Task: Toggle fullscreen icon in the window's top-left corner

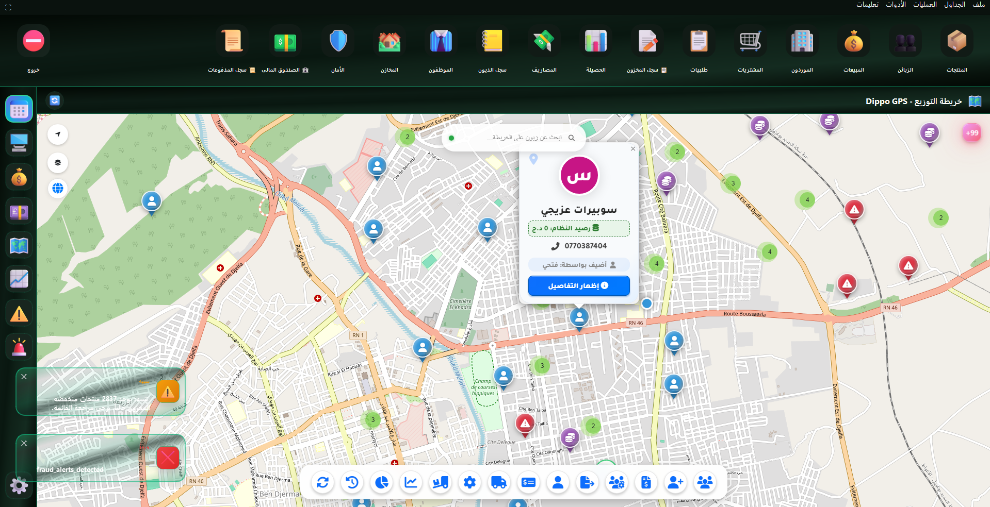Action: click(x=8, y=7)
